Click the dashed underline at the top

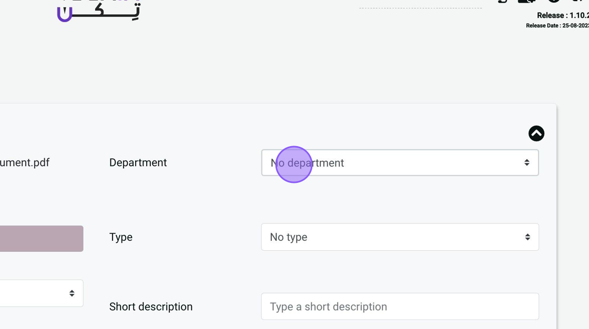point(420,8)
